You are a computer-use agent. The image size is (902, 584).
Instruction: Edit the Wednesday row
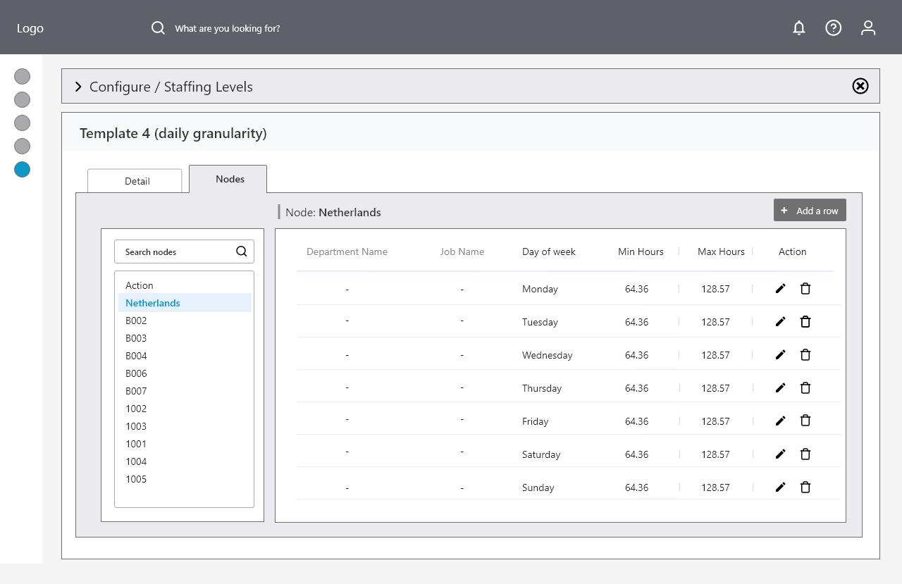point(780,355)
